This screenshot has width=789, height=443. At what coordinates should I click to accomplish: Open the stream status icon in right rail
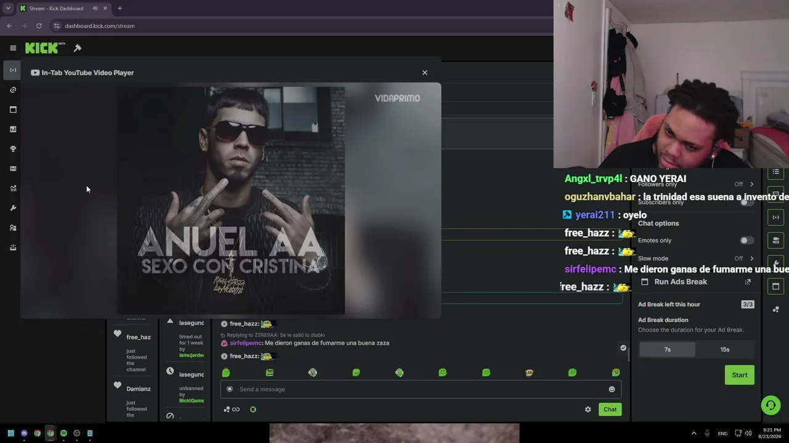click(x=775, y=217)
